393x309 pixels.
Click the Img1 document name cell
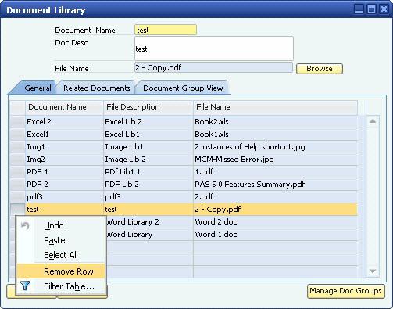coord(64,147)
